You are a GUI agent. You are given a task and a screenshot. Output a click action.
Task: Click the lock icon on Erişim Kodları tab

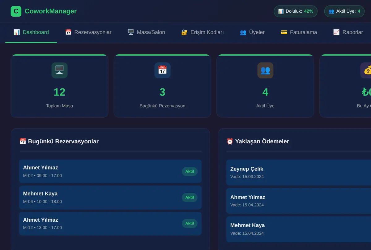[184, 32]
